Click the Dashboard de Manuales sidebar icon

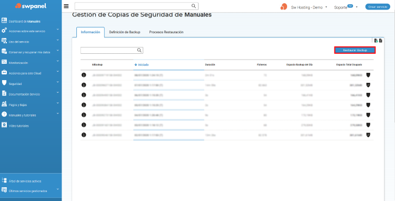tap(4, 21)
